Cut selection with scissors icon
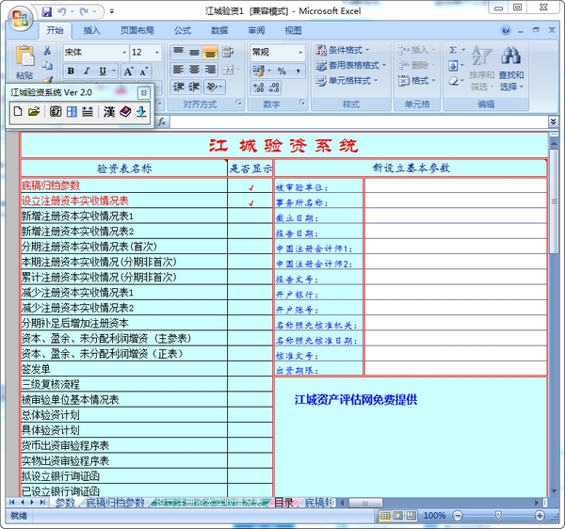Screen dimensions: 565x529 click(47, 51)
